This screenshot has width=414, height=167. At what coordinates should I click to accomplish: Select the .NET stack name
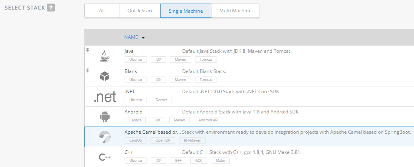click(x=130, y=92)
